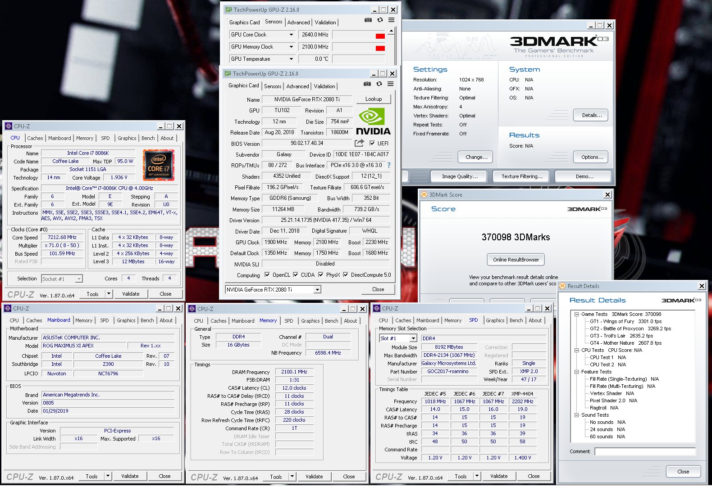The width and height of the screenshot is (712, 486).
Task: Click the camera icon in GPU-Z Sensors window
Action: pyautogui.click(x=368, y=20)
